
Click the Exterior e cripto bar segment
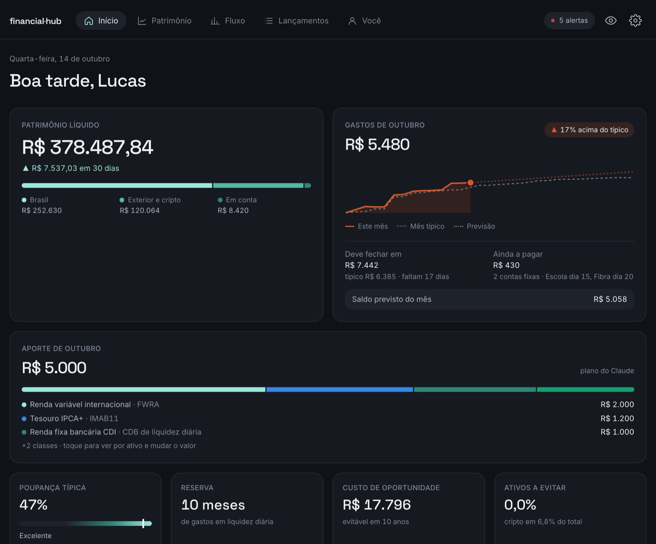(258, 186)
